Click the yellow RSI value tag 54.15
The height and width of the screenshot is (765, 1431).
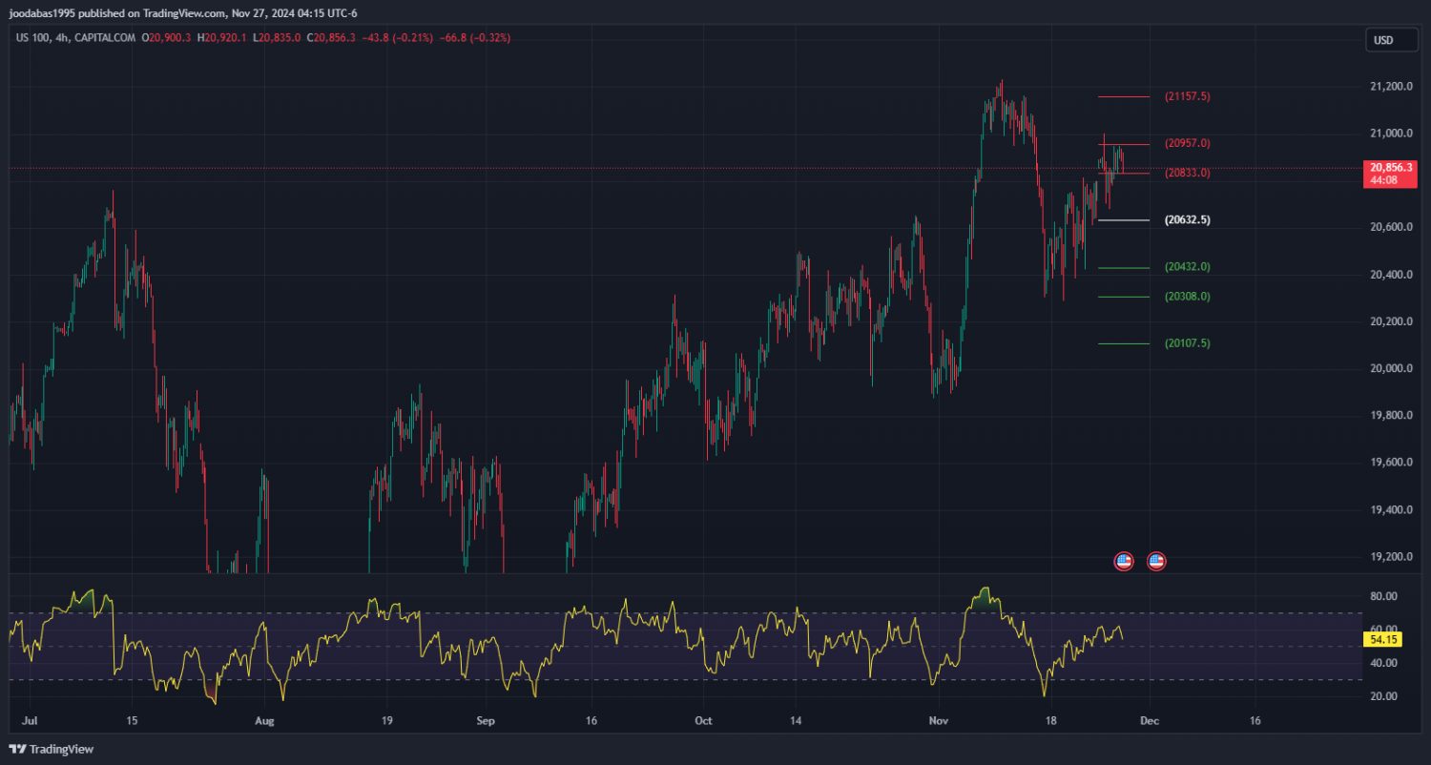point(1383,639)
